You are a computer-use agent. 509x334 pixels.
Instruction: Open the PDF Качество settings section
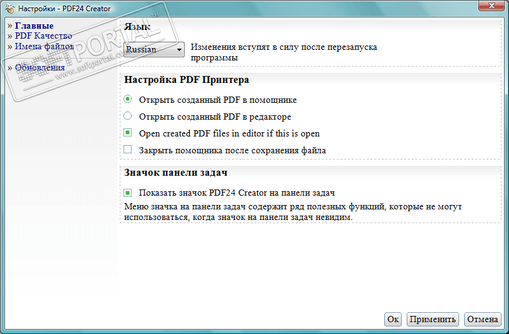click(44, 36)
